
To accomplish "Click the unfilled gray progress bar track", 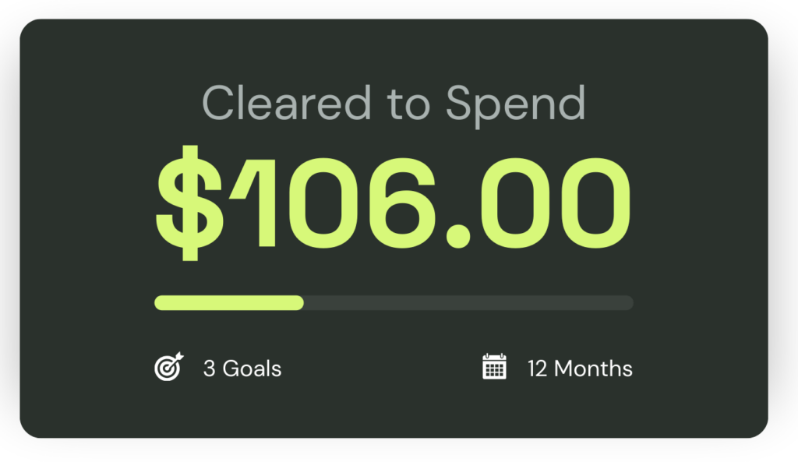I will coord(468,303).
